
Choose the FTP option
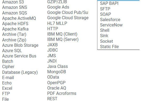coord(6,94)
